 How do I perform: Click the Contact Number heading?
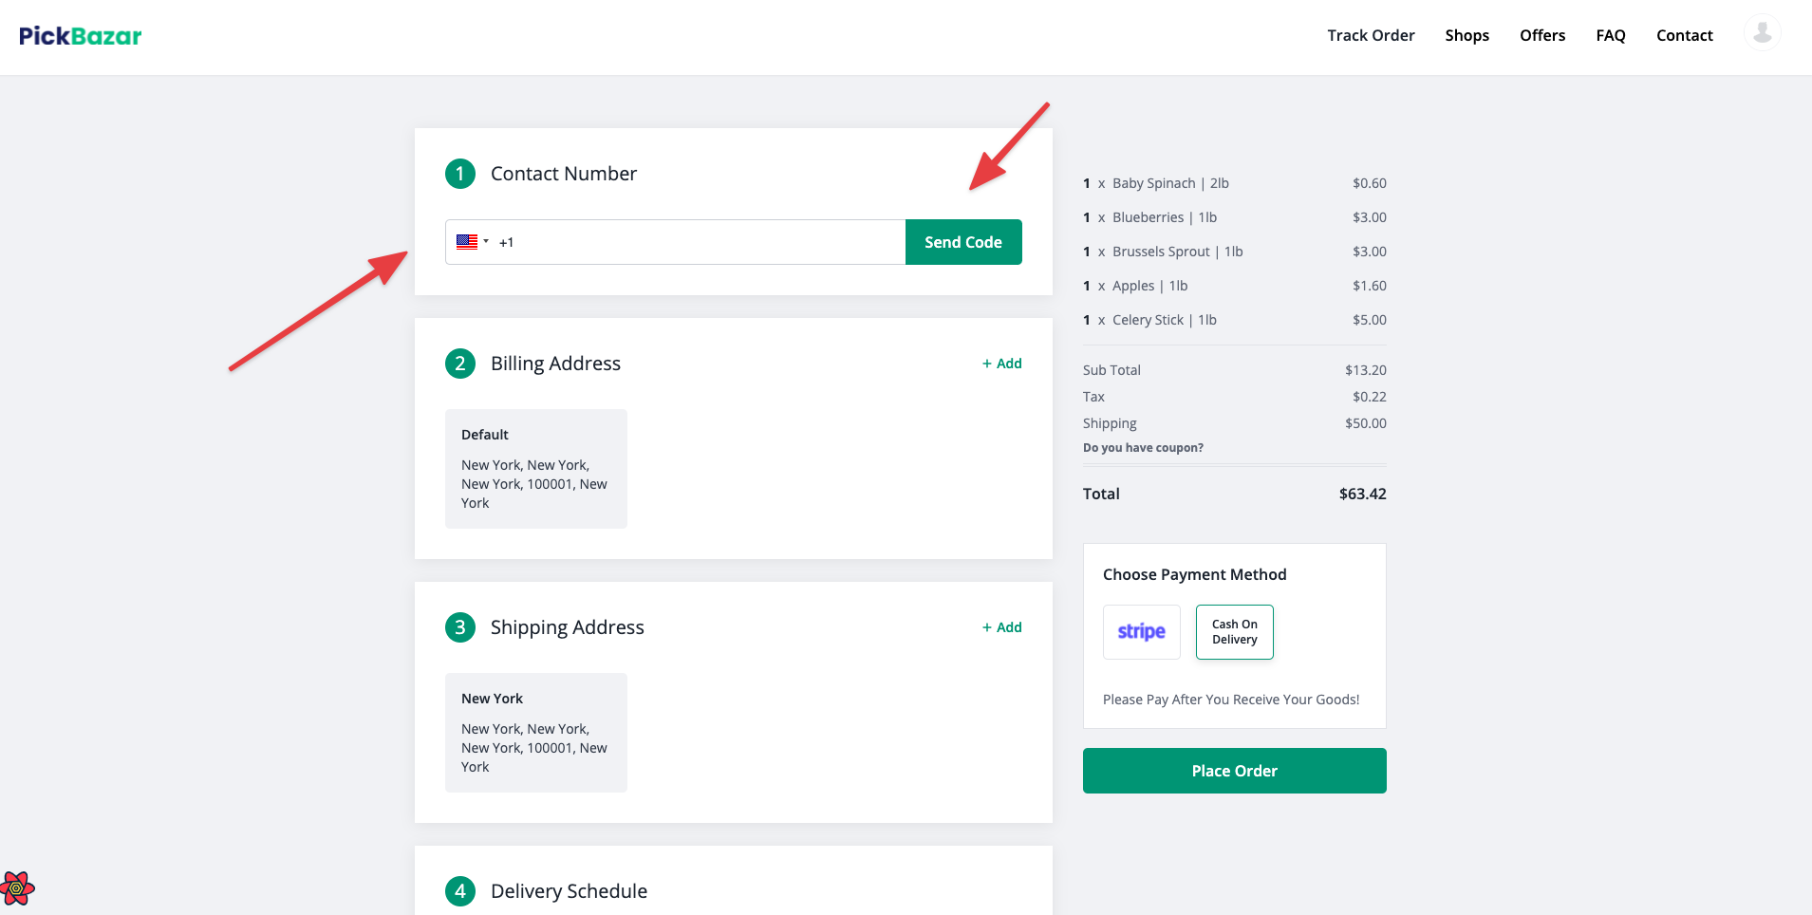(563, 174)
